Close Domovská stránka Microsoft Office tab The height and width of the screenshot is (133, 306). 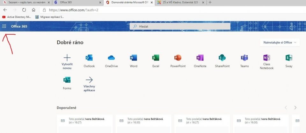152,3
